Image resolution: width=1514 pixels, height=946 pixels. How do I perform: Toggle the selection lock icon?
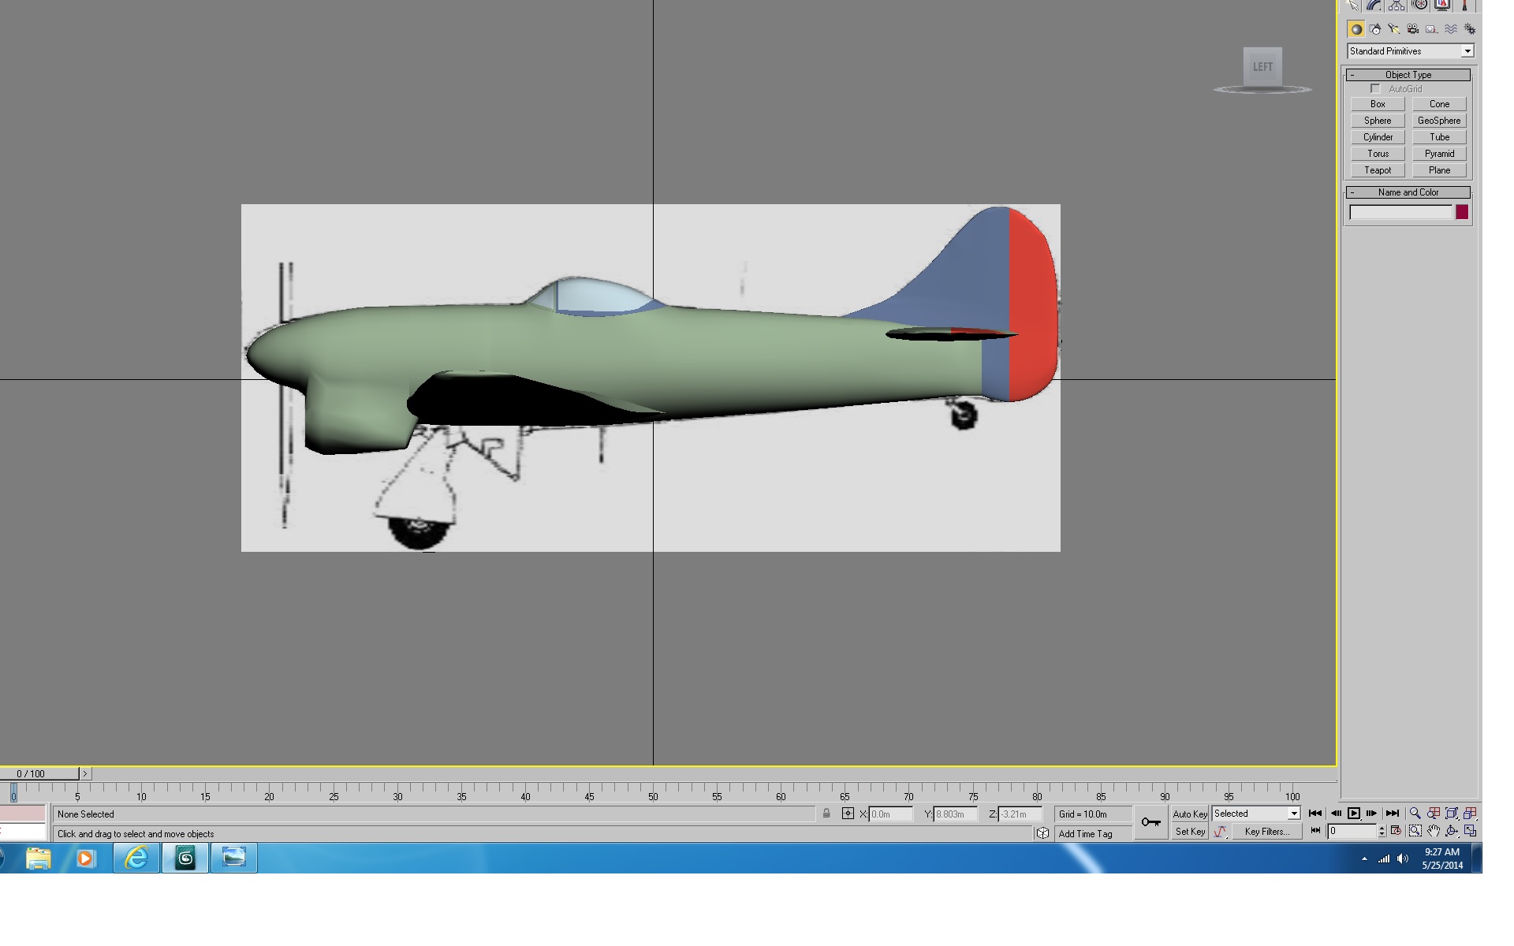tap(826, 814)
